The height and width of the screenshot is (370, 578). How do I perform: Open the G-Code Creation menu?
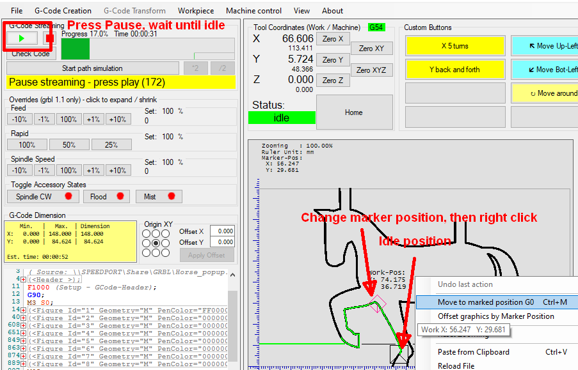pyautogui.click(x=63, y=11)
